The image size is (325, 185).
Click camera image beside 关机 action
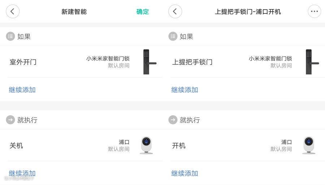[x=146, y=145]
